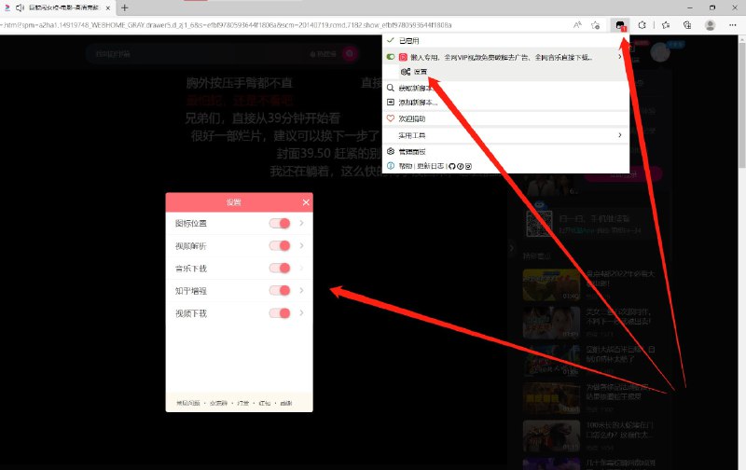
Task: Disable the 视频解析 toggle
Action: click(x=280, y=246)
